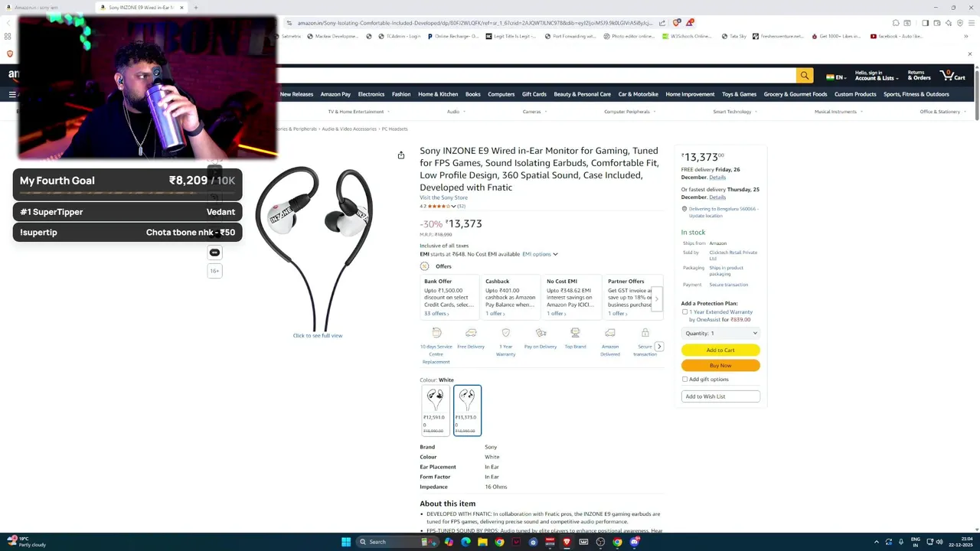Open the Fashion nav menu item
The width and height of the screenshot is (980, 551).
click(401, 94)
